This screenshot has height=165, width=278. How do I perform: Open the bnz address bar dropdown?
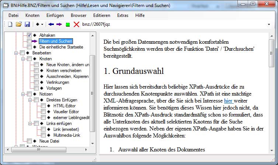[269, 24]
